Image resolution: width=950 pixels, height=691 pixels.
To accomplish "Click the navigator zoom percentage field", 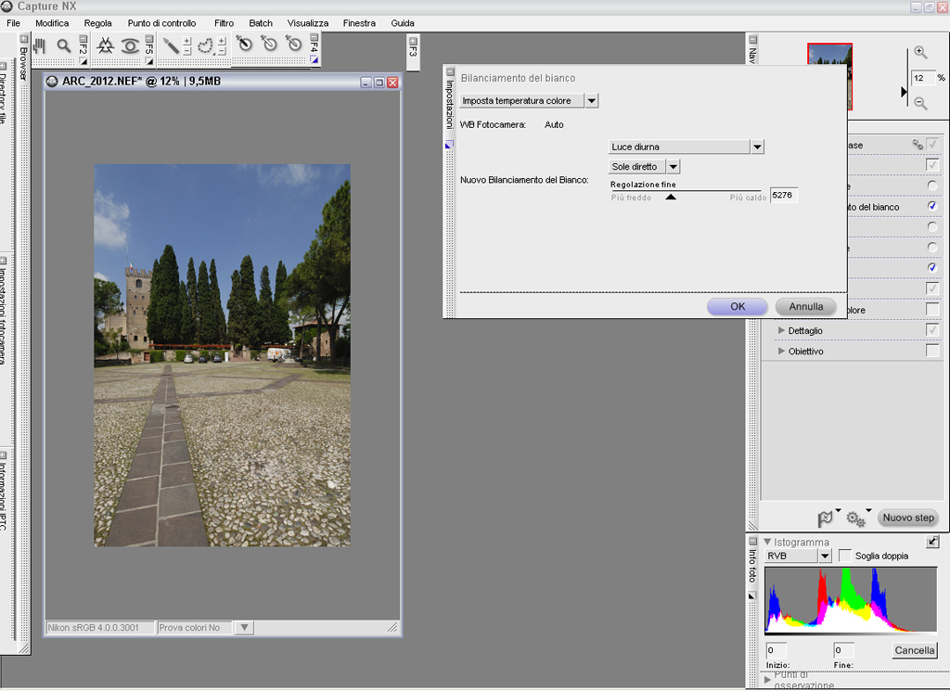I will [x=923, y=78].
